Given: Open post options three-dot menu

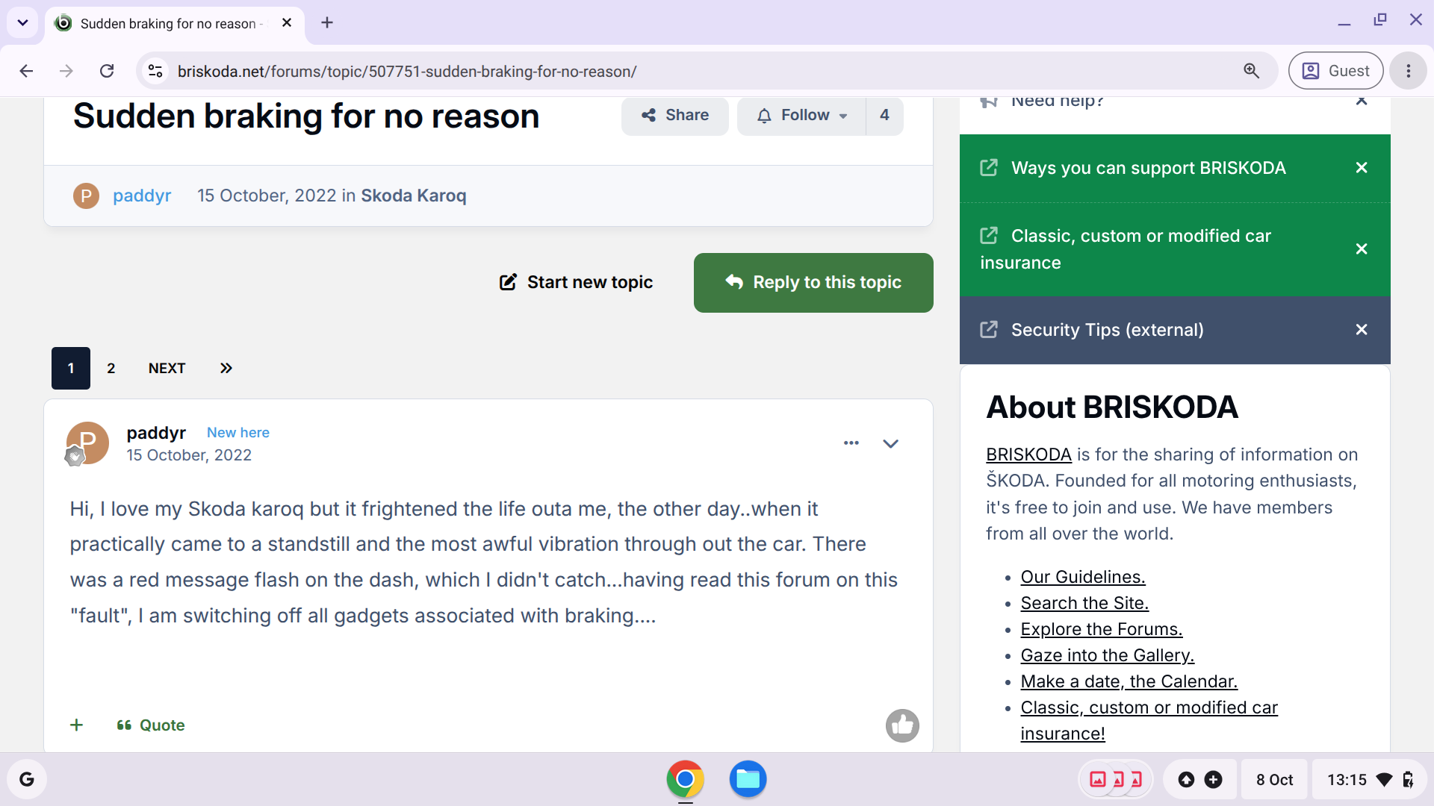Looking at the screenshot, I should 851,443.
